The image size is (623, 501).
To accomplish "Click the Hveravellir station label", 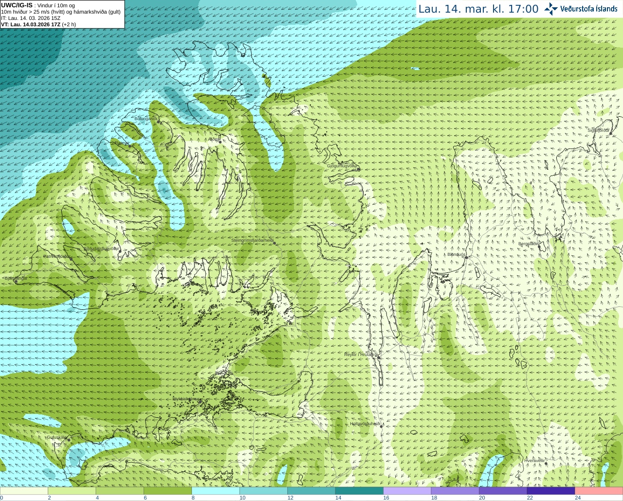I will pos(534,460).
